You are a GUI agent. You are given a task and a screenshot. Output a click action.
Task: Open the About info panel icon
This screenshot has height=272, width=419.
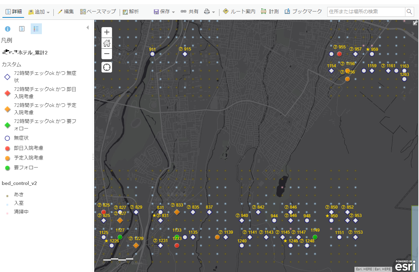8,29
